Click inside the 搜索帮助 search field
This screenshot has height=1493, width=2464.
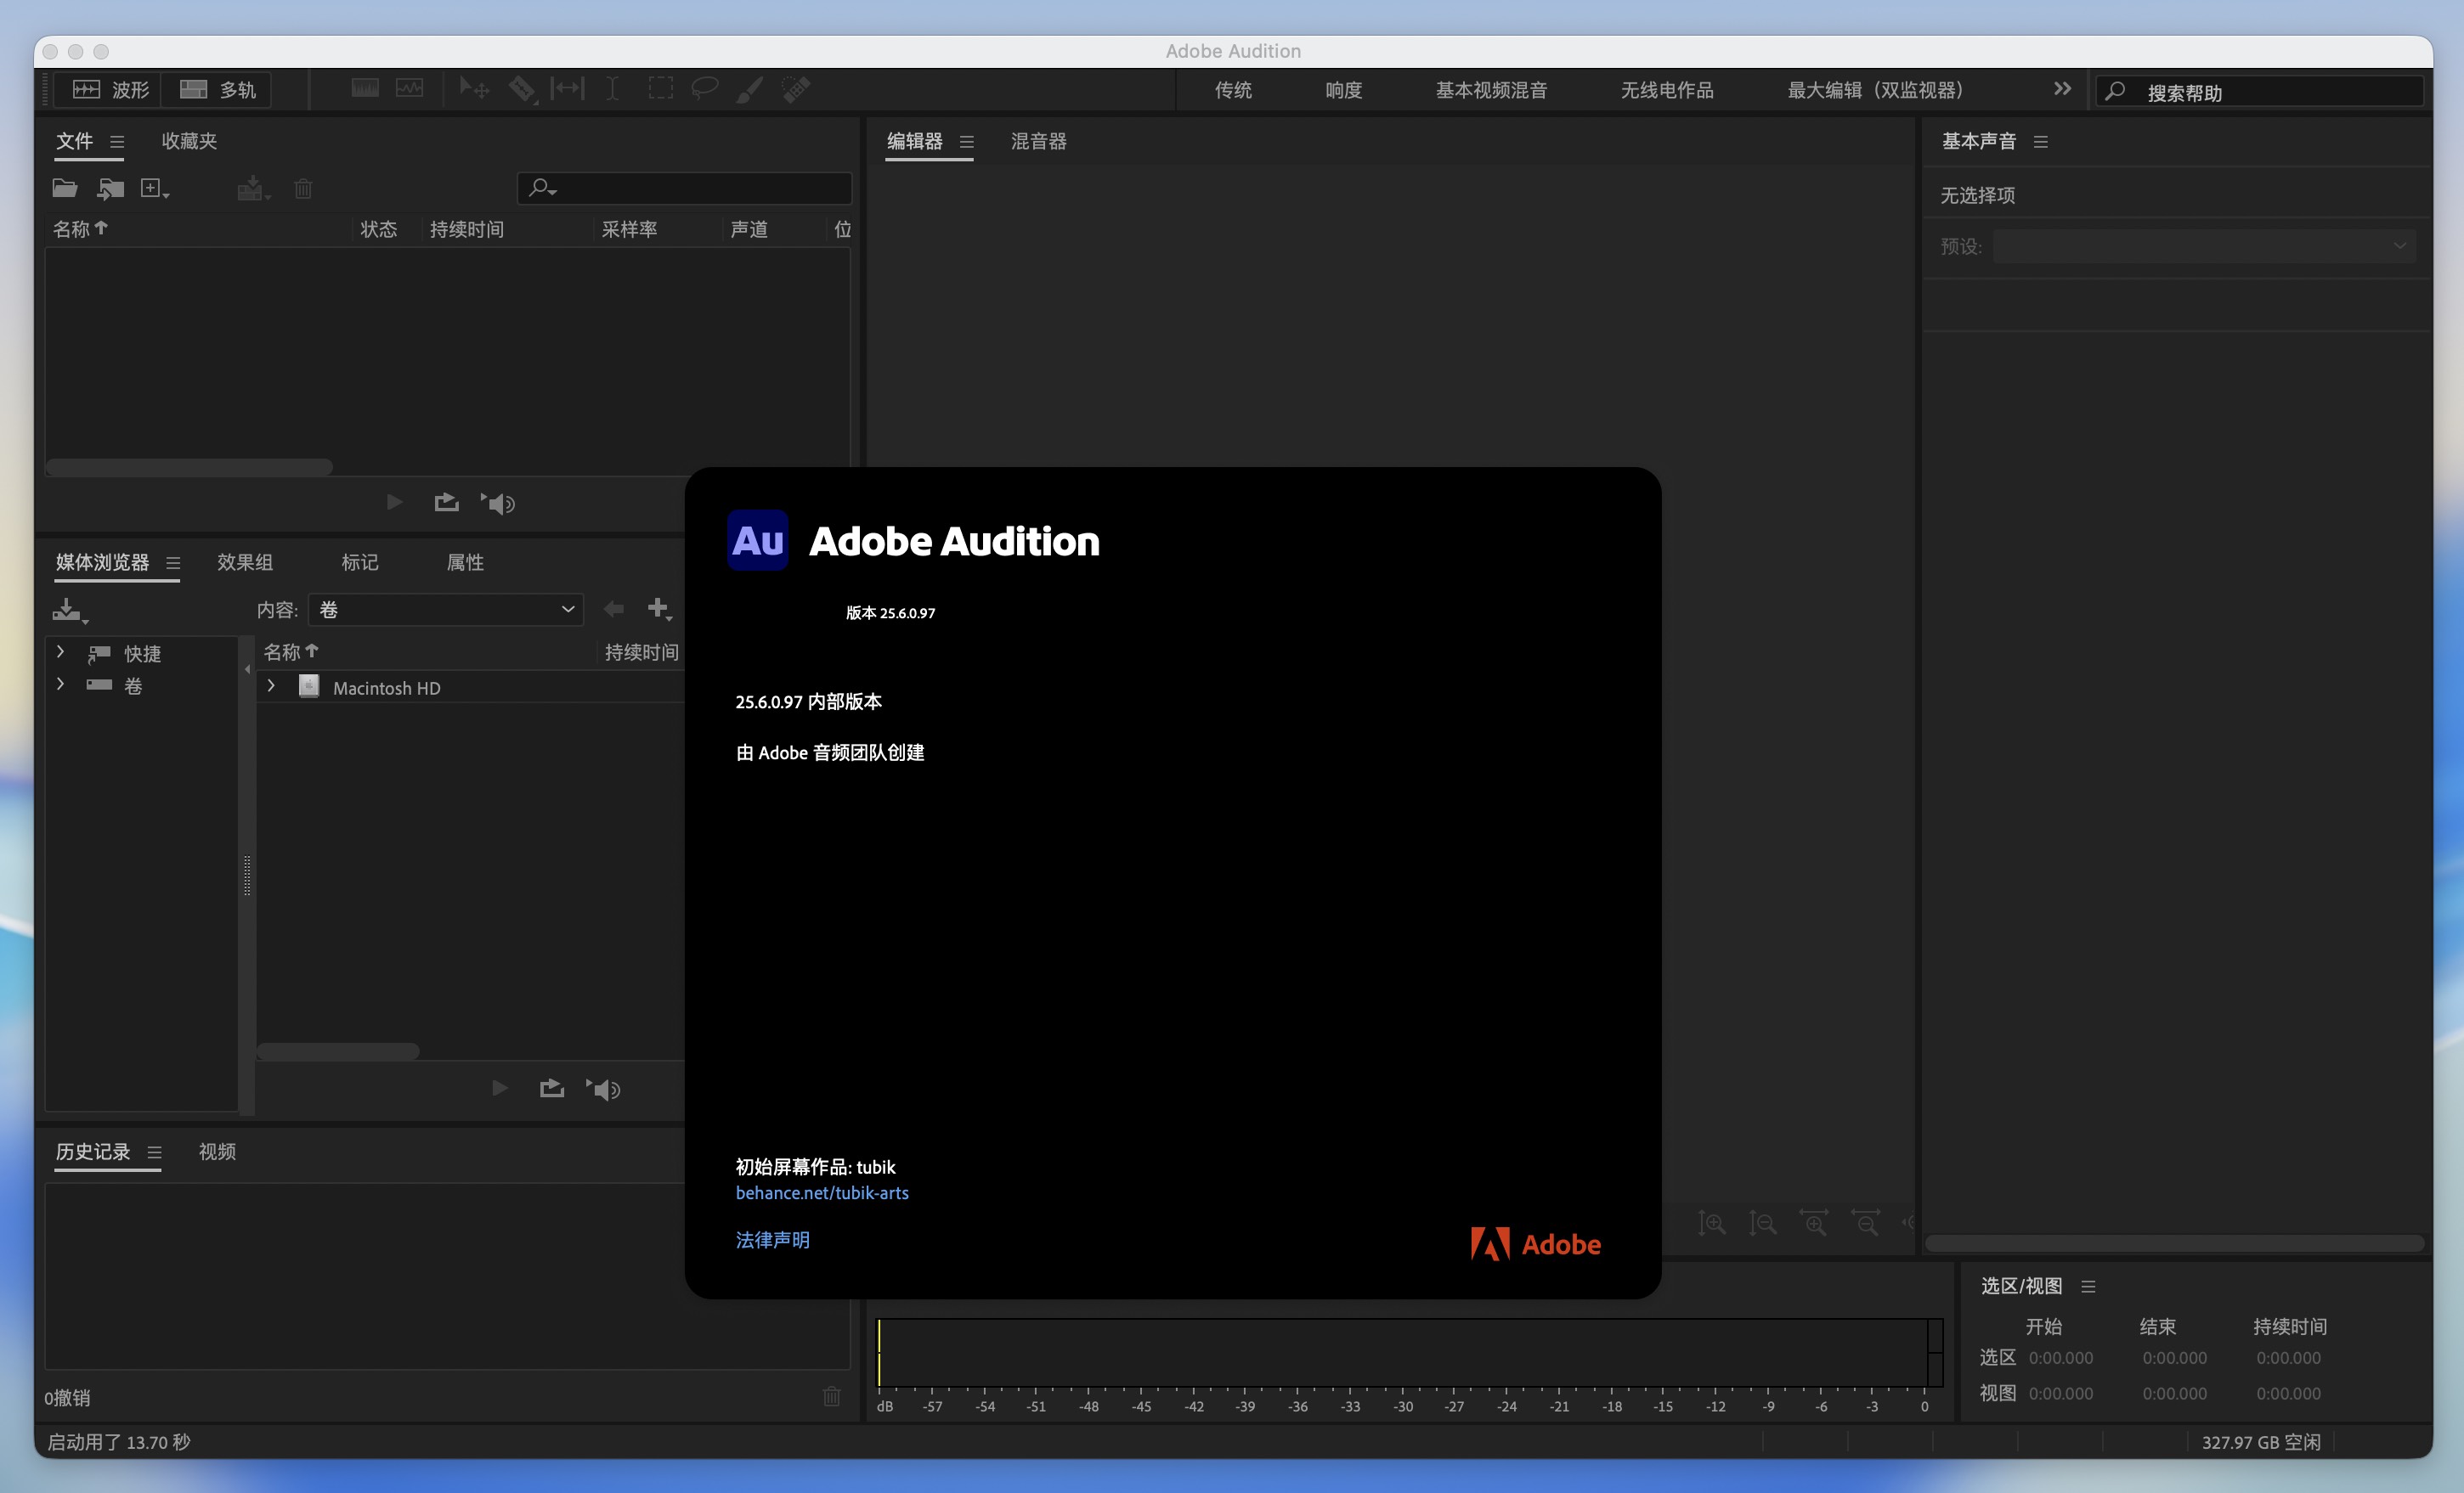pyautogui.click(x=2260, y=91)
